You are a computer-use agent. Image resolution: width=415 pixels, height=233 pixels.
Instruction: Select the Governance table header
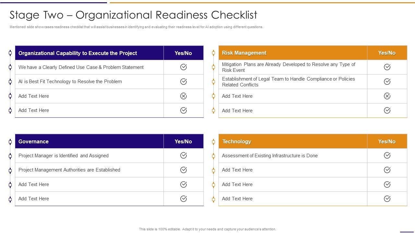(x=34, y=142)
